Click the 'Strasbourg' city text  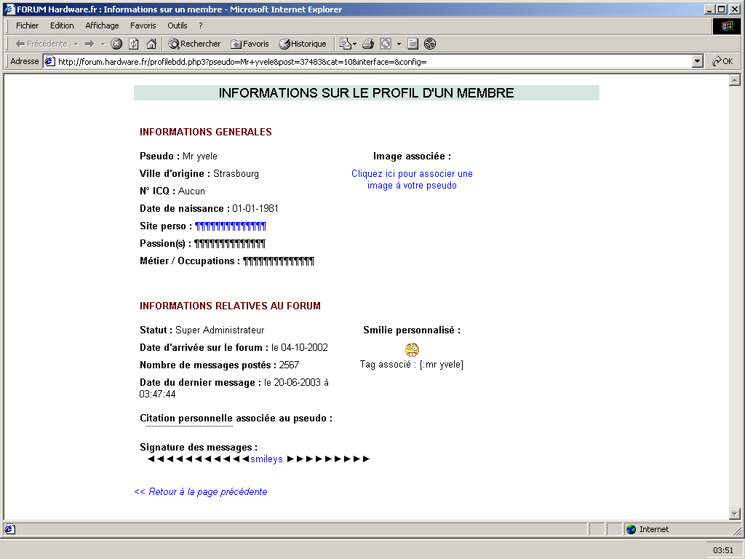point(236,174)
